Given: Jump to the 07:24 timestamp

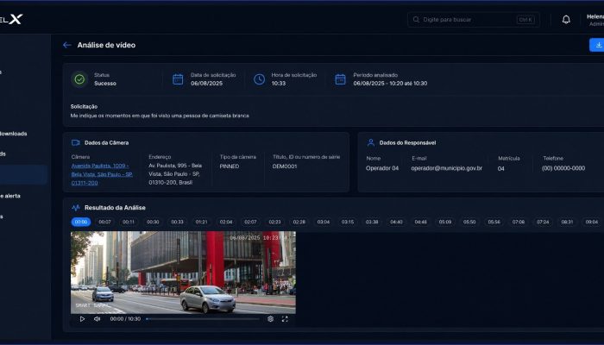Looking at the screenshot, I should pos(543,222).
